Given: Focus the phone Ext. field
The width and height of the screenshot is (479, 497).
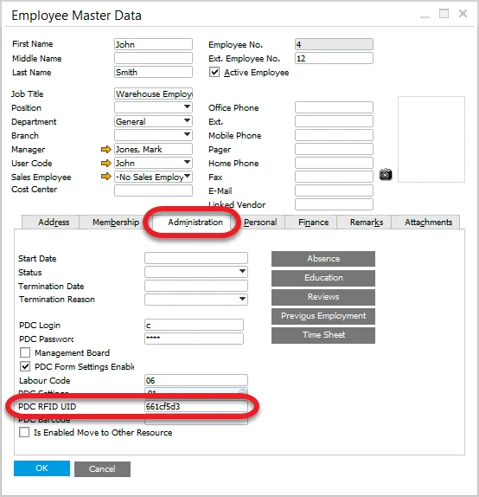Looking at the screenshot, I should point(334,121).
